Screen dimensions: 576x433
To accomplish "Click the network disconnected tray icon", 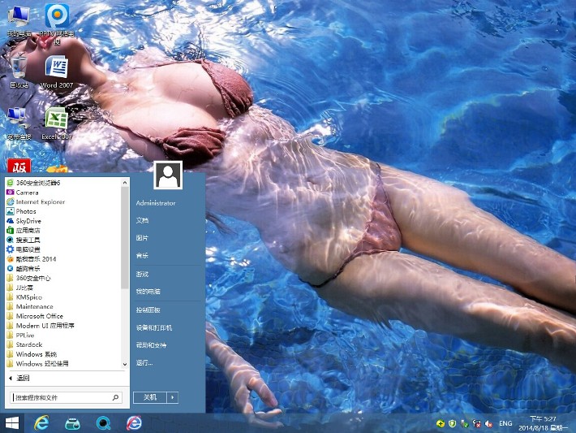I will [x=477, y=424].
